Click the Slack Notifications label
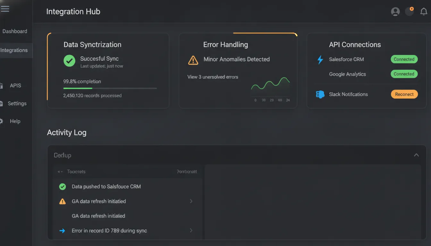The height and width of the screenshot is (246, 431). [348, 94]
